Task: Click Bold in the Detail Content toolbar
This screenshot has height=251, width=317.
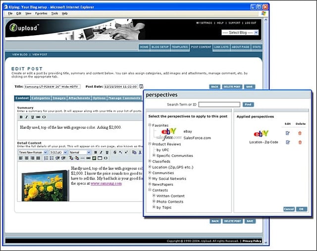Action: 96,152
